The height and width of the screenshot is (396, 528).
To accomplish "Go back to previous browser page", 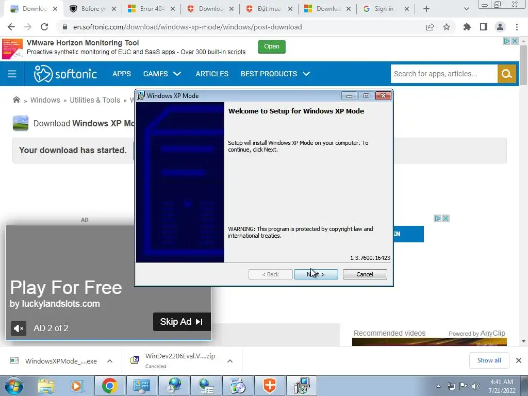I will click(x=11, y=27).
